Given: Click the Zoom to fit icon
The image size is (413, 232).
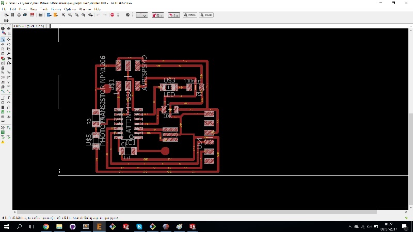Looking at the screenshot, I should point(63,15).
